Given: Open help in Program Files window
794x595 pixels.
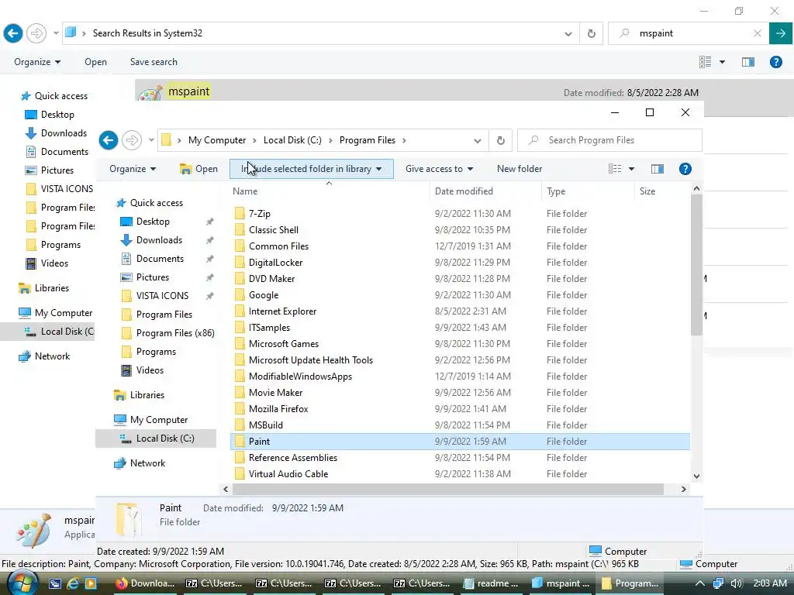Looking at the screenshot, I should [x=685, y=169].
